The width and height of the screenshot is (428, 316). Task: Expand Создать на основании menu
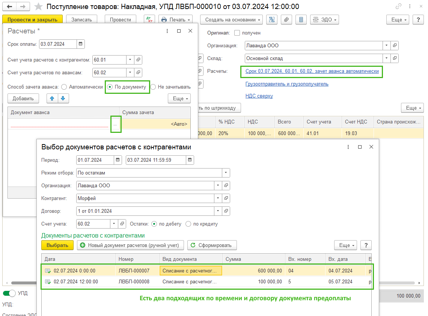(x=232, y=20)
